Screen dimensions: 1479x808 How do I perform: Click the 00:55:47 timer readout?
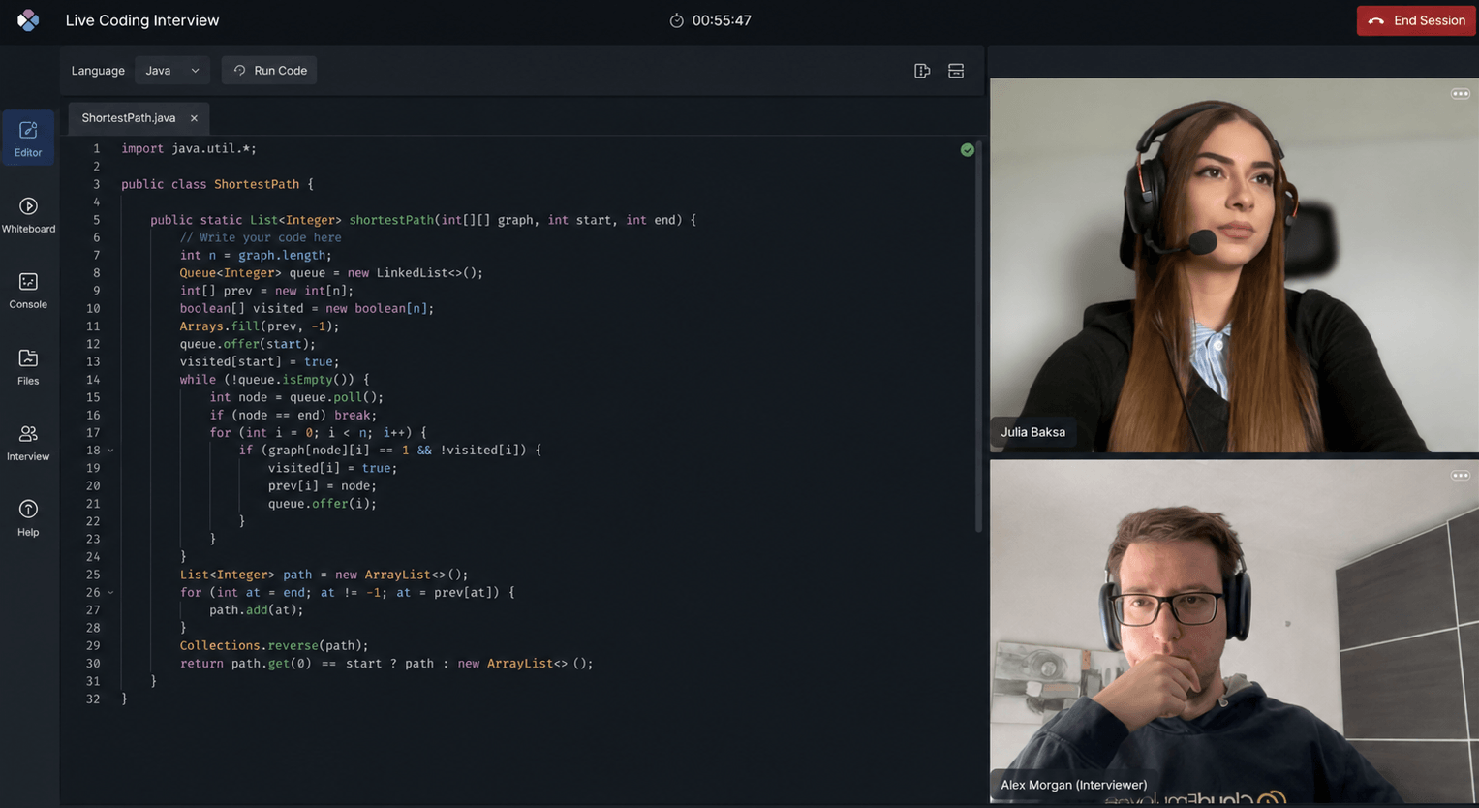(x=722, y=20)
